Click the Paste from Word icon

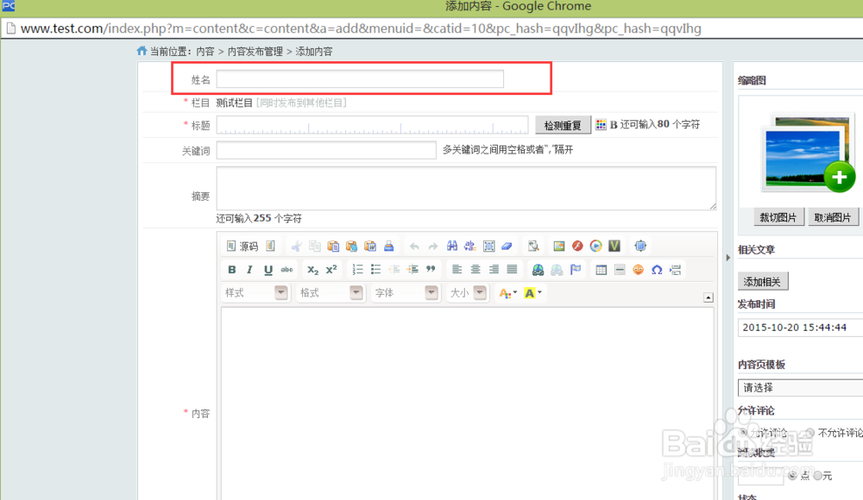pos(370,246)
